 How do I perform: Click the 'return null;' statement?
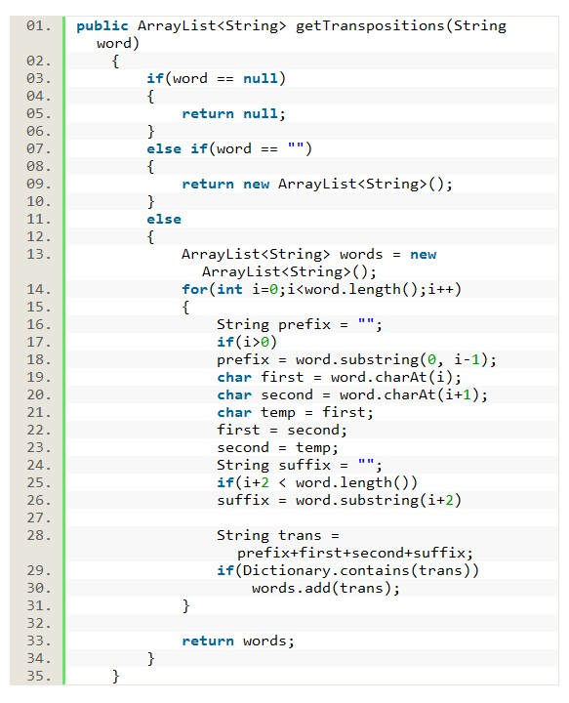click(x=233, y=114)
